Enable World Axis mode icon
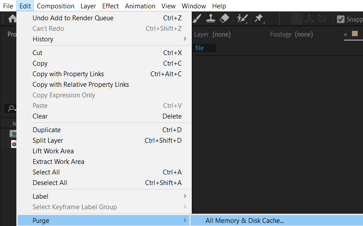363x226 pixels. [309, 19]
